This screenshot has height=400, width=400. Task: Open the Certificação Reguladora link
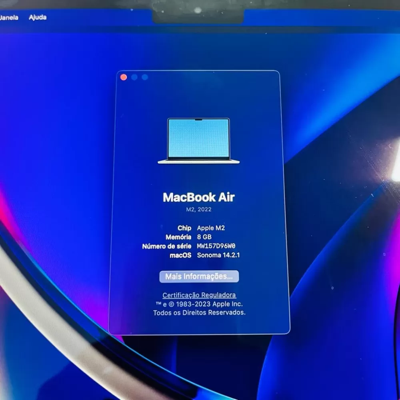click(x=199, y=295)
